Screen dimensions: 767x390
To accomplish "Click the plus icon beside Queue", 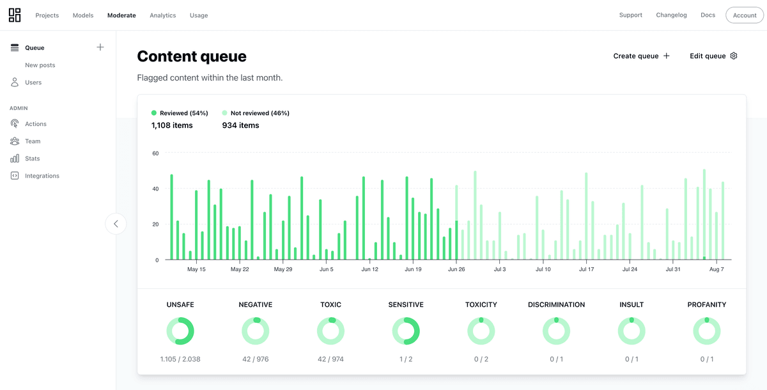I will click(100, 47).
